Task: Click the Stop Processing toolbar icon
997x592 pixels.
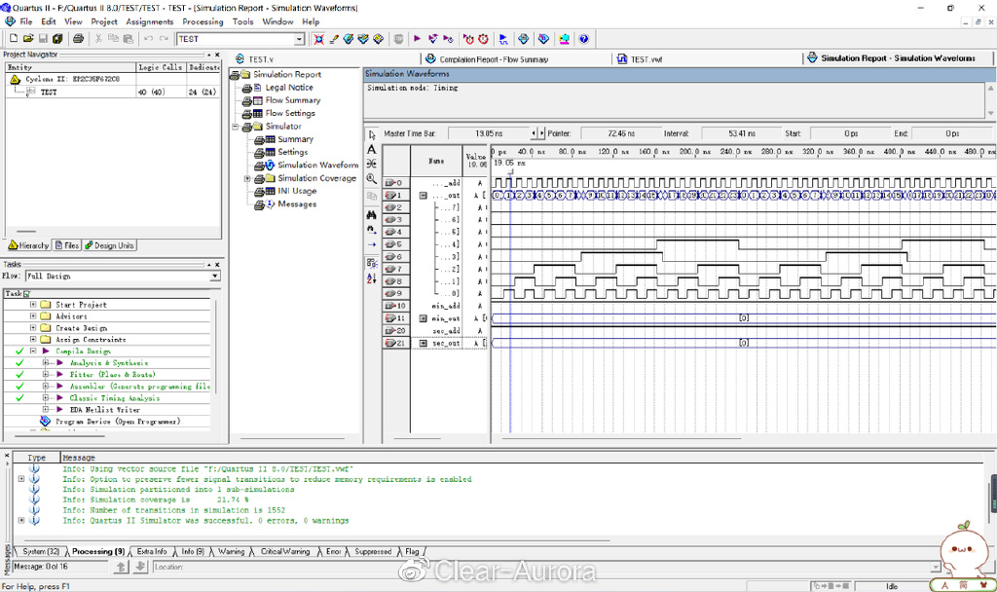Action: 398,39
